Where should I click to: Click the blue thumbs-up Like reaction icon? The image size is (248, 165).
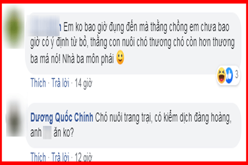pyautogui.click(x=229, y=75)
